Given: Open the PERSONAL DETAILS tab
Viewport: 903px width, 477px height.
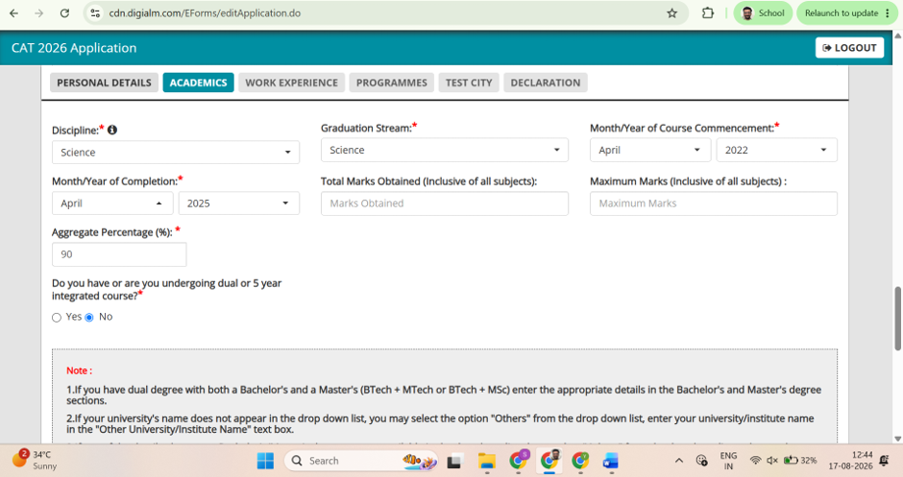Looking at the screenshot, I should tap(105, 83).
